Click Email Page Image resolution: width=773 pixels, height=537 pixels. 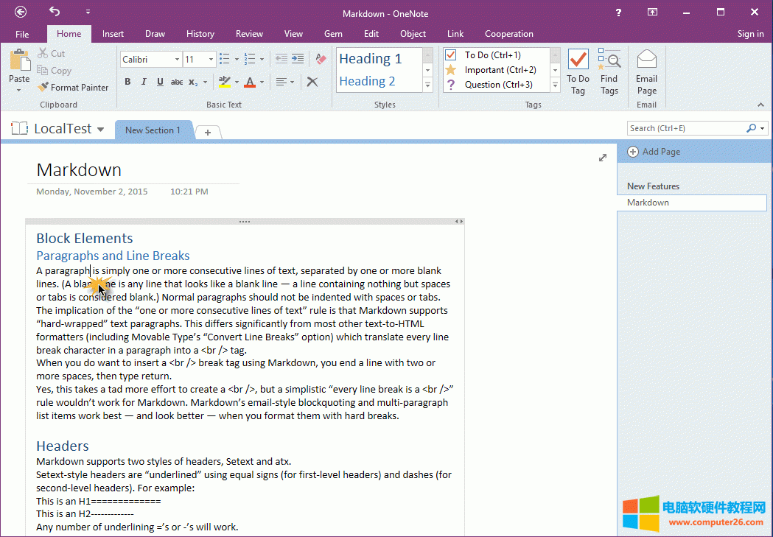[x=646, y=71]
